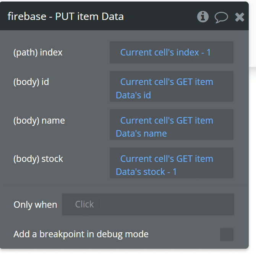Click the Add a breakpoint in debug mode text
This screenshot has width=256, height=256.
(x=81, y=234)
